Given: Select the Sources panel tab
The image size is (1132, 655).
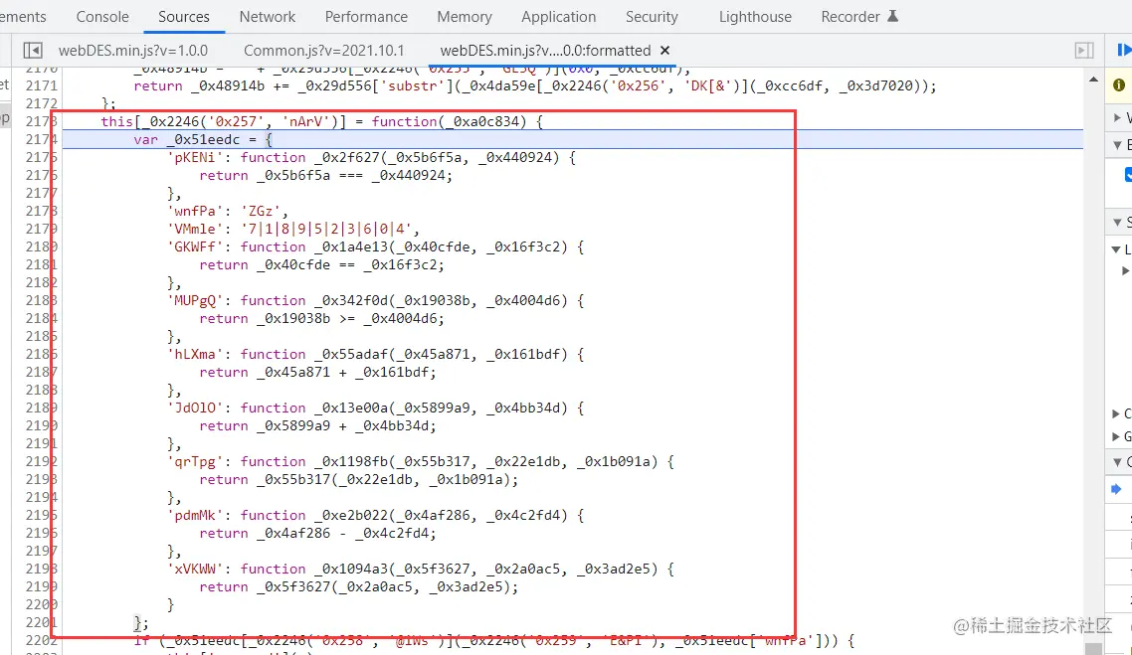Looking at the screenshot, I should tap(184, 17).
